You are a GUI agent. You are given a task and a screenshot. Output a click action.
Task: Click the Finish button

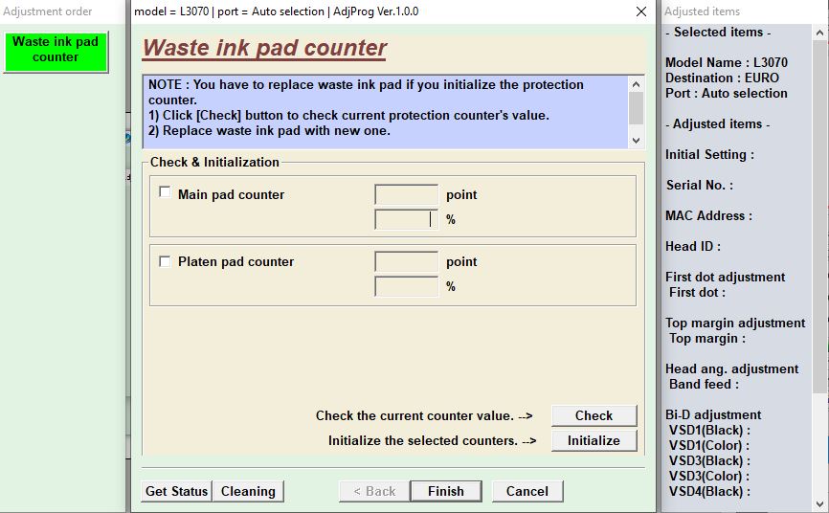[445, 491]
